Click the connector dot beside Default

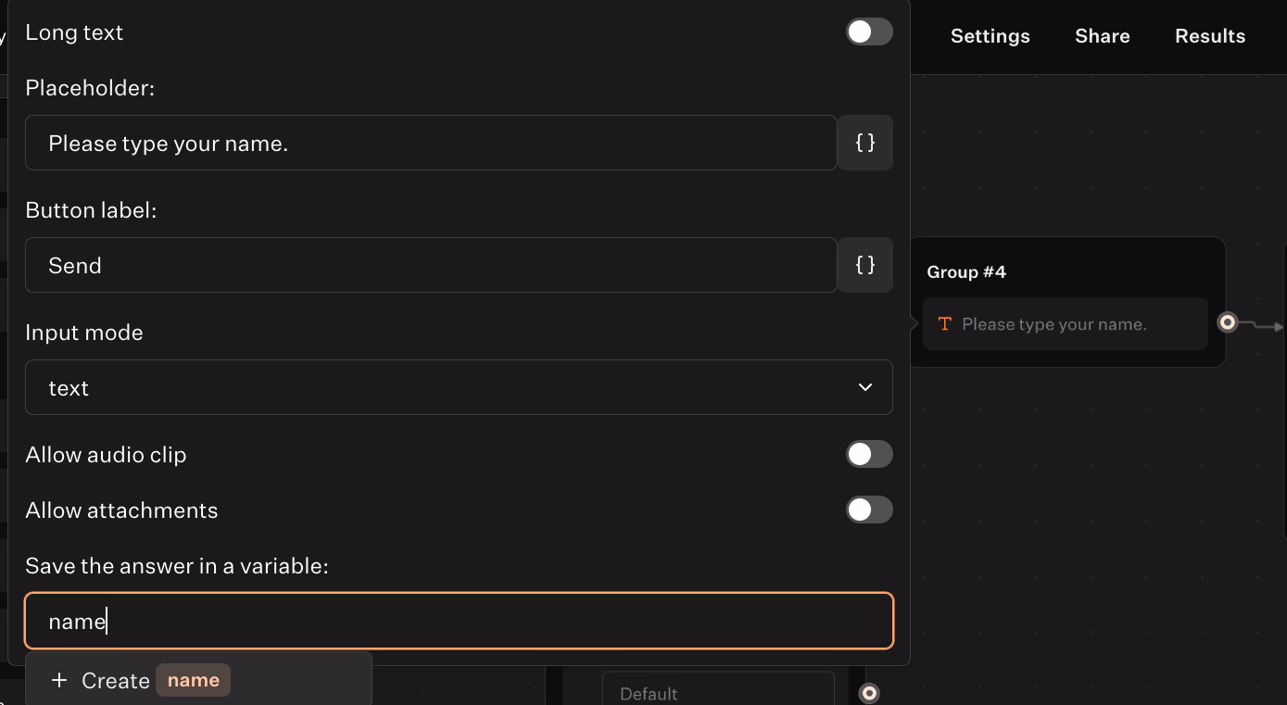click(868, 693)
